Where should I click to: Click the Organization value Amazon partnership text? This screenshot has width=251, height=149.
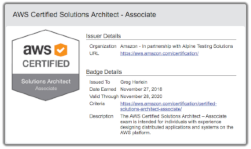[176, 46]
